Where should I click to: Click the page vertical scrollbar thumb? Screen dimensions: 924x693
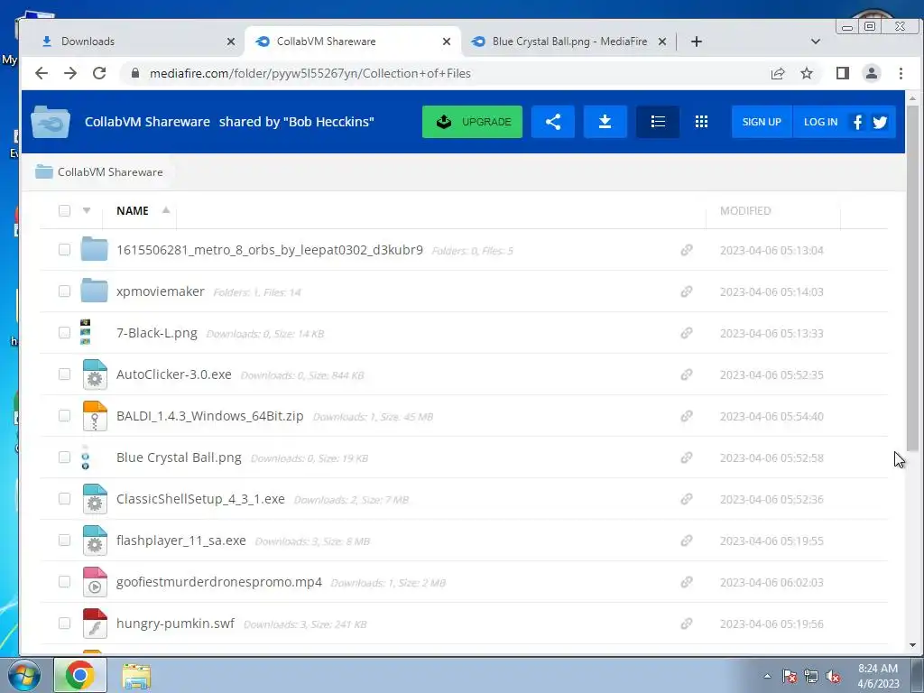[x=912, y=278]
